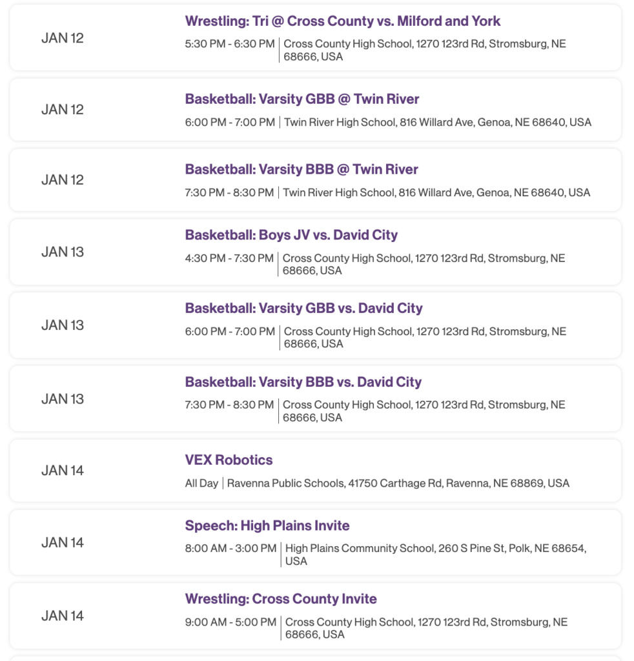
Task: Open Wrestling Tri @ Cross County event
Action: 342,21
